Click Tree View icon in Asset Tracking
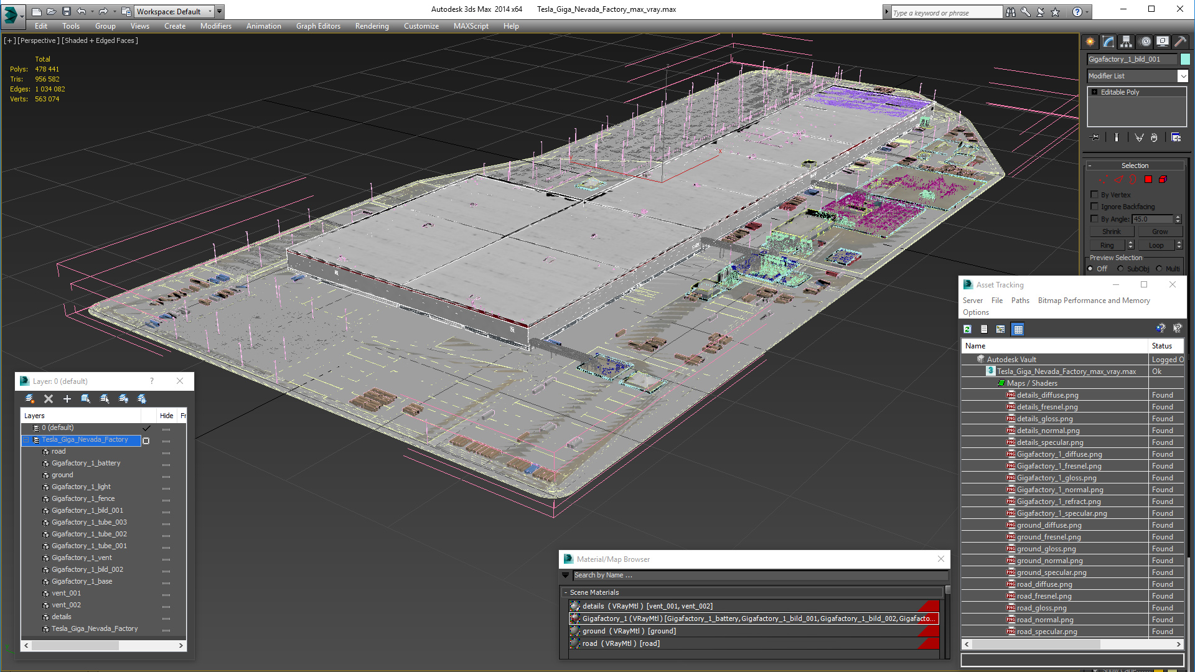Viewport: 1195px width, 672px height. (x=1000, y=329)
